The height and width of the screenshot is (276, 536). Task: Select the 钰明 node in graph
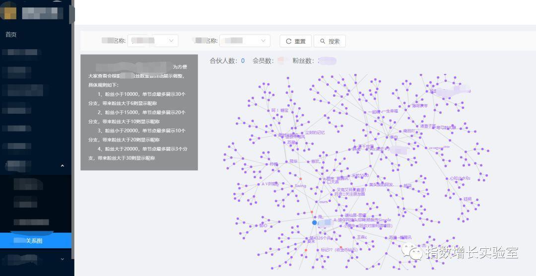[467, 199]
